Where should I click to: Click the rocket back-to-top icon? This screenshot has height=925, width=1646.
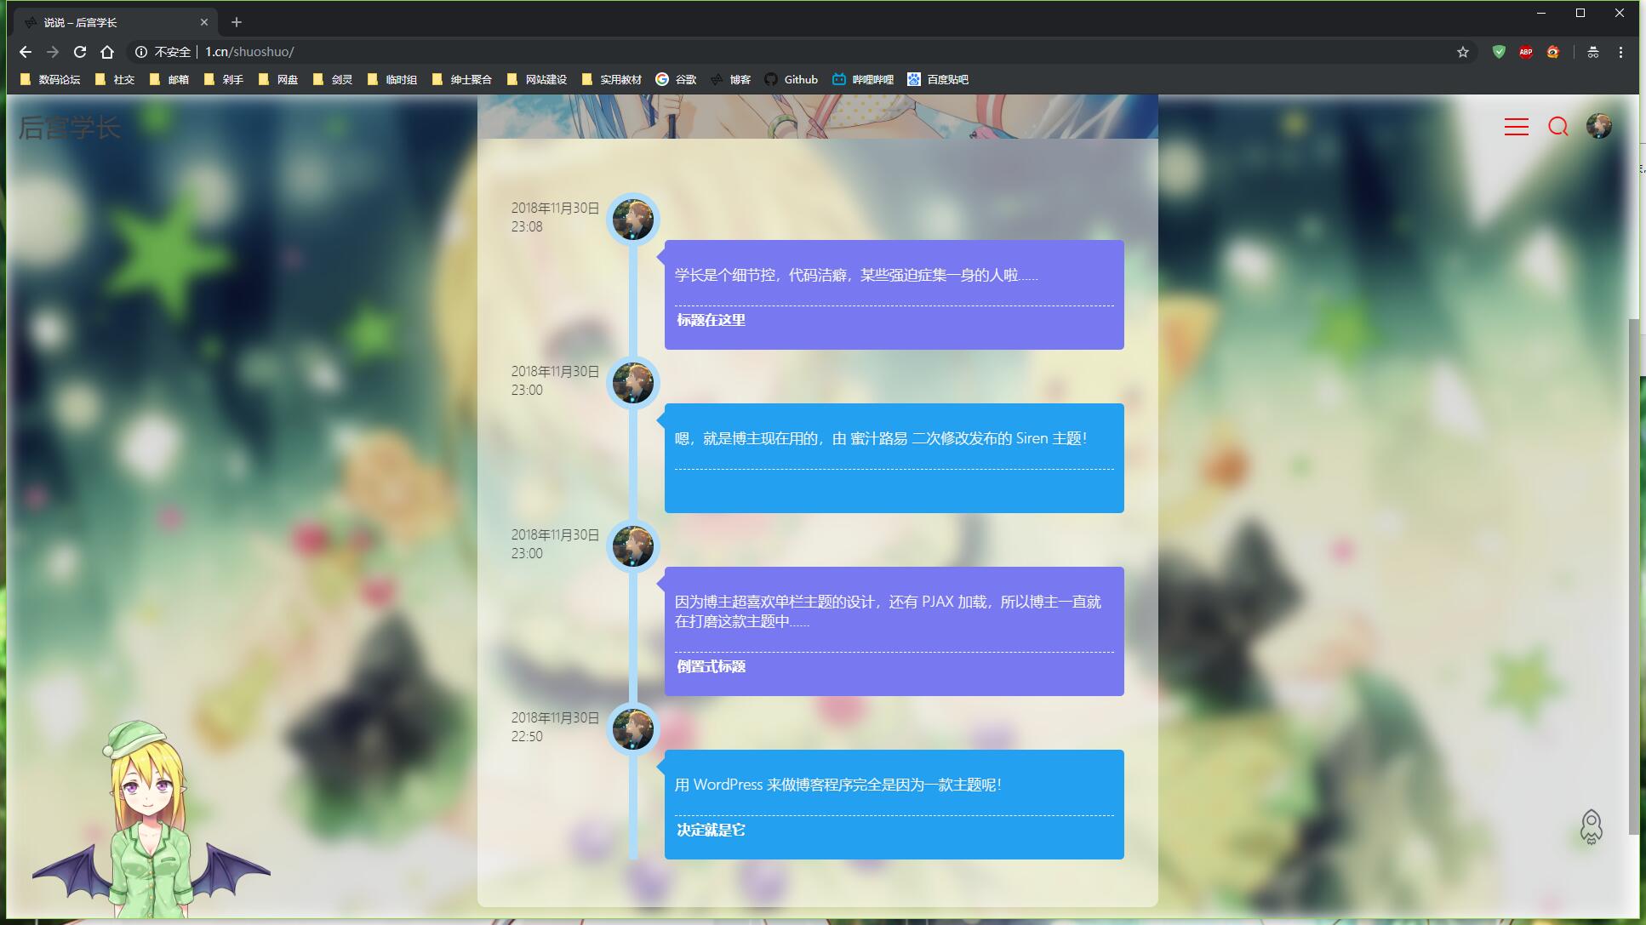click(1591, 826)
